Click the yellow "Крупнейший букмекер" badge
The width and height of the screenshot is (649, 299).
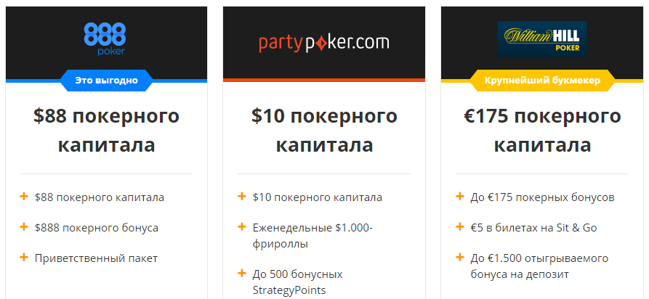(542, 81)
